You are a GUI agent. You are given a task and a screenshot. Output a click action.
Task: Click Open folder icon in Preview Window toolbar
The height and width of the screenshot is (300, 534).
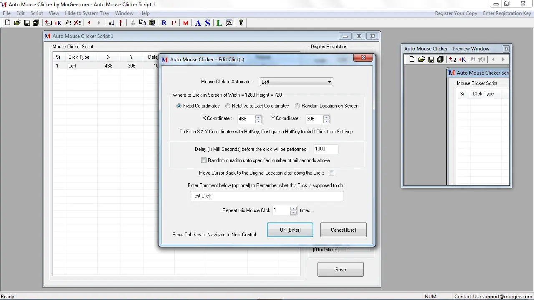421,60
